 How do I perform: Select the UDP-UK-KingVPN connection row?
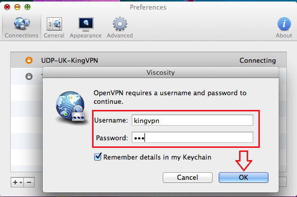(148, 60)
